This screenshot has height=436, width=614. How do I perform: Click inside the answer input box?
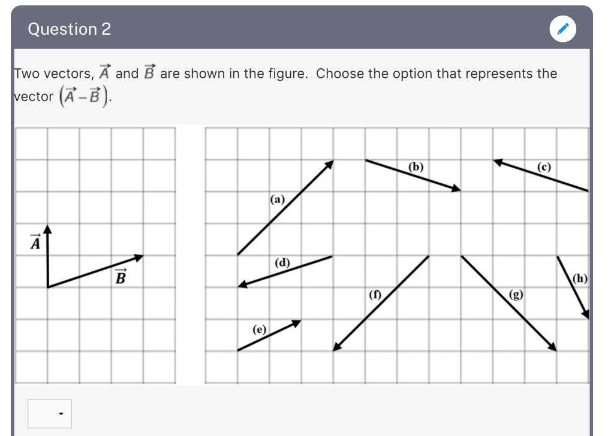pos(42,413)
